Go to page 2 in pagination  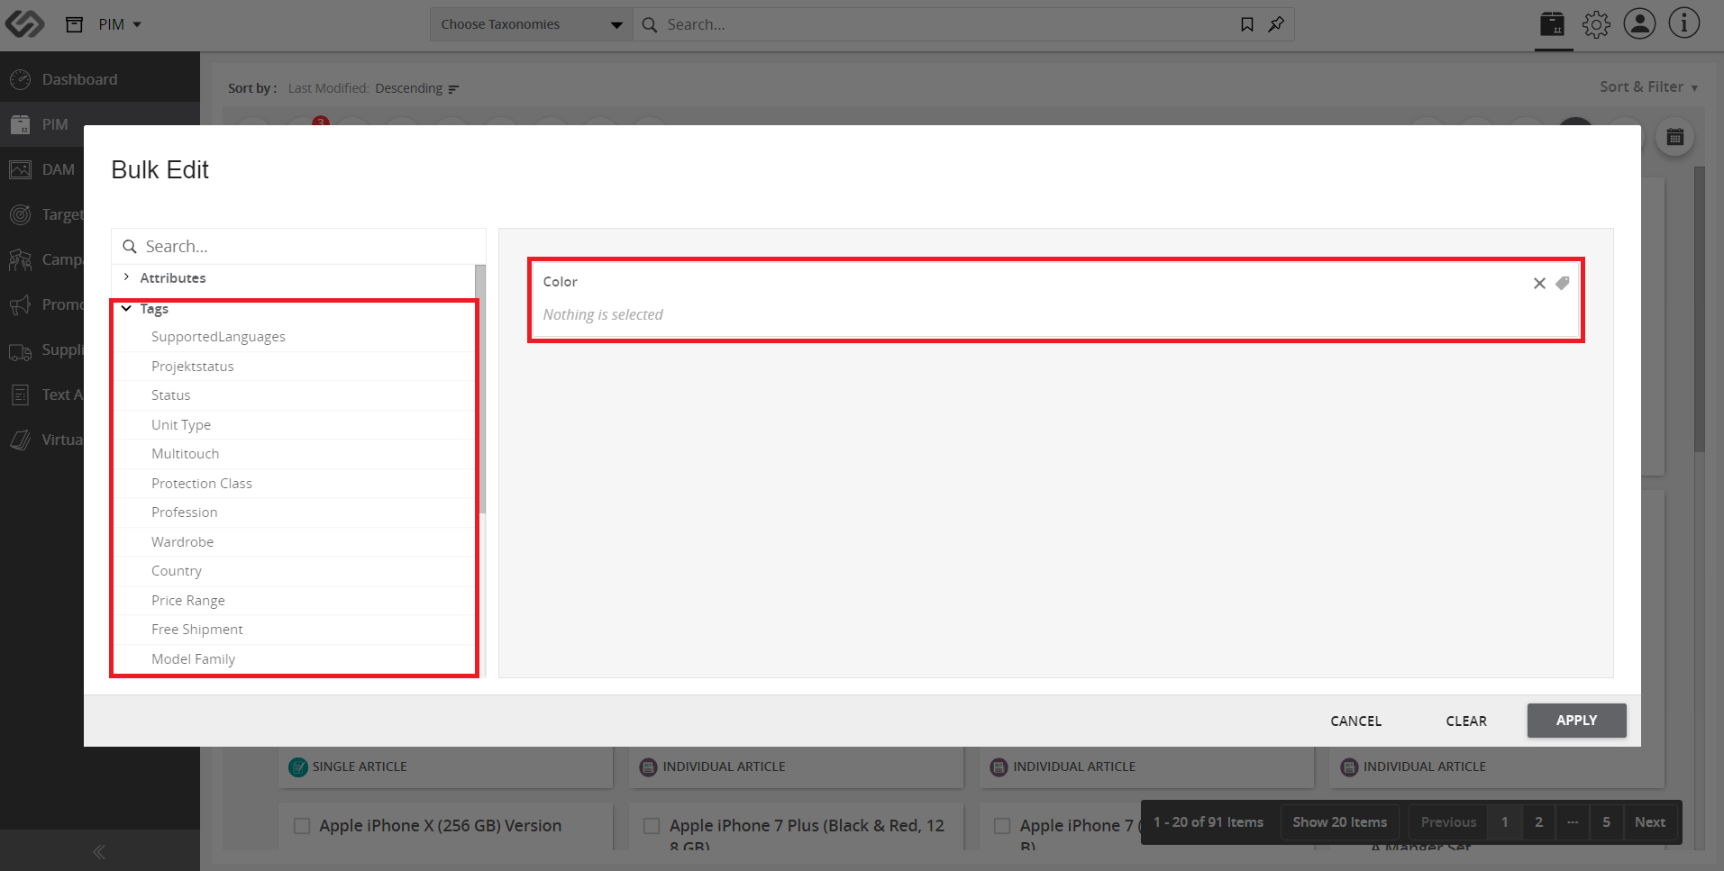pyautogui.click(x=1538, y=822)
